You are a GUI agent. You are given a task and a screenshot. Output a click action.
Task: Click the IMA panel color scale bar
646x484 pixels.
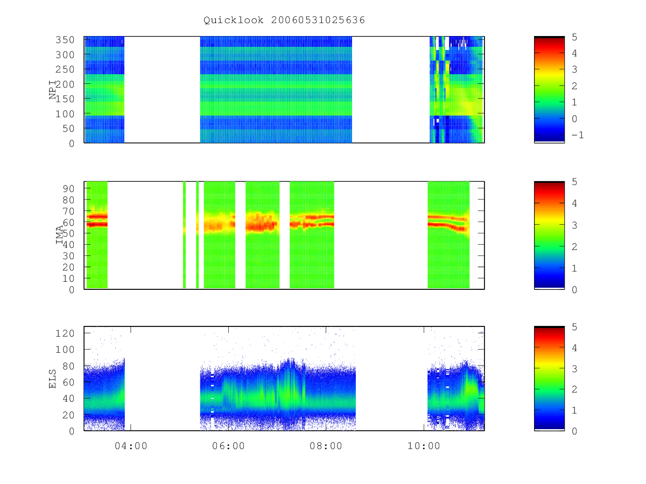click(549, 235)
